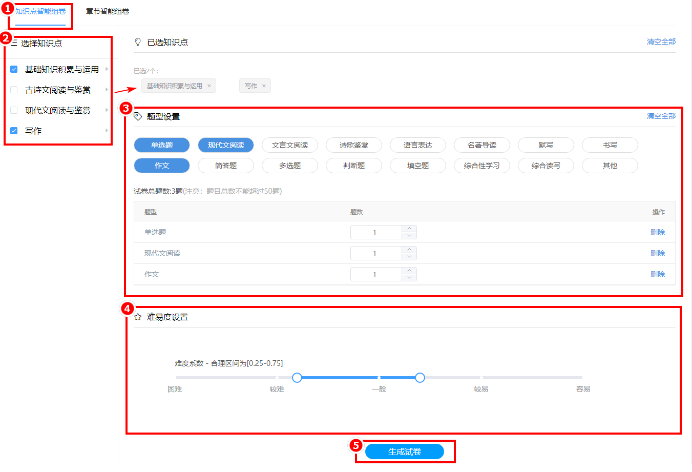Click the star icon beside 难易度设置

pyautogui.click(x=138, y=317)
